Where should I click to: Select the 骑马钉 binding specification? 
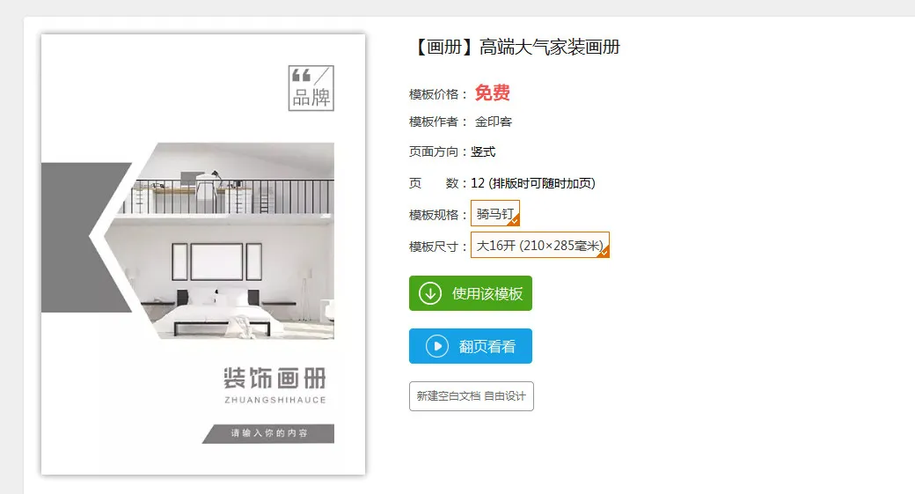[494, 214]
